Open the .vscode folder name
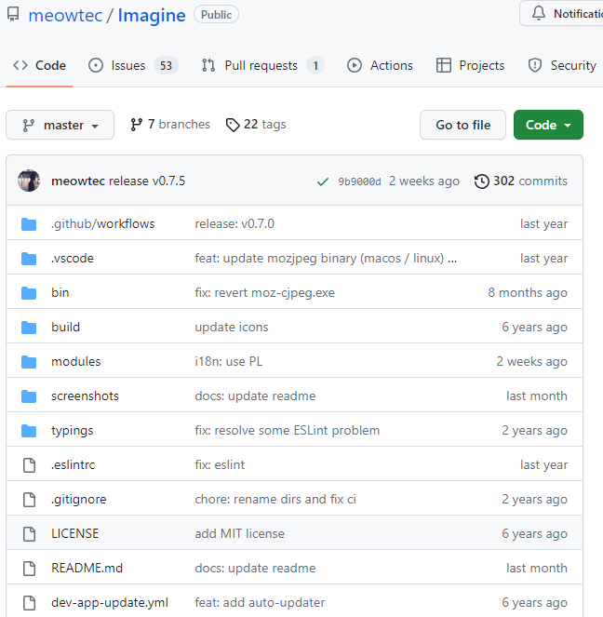Screen dimensions: 603x617 click(x=73, y=259)
